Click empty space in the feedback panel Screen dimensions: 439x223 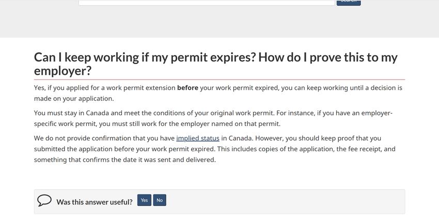click(x=286, y=201)
